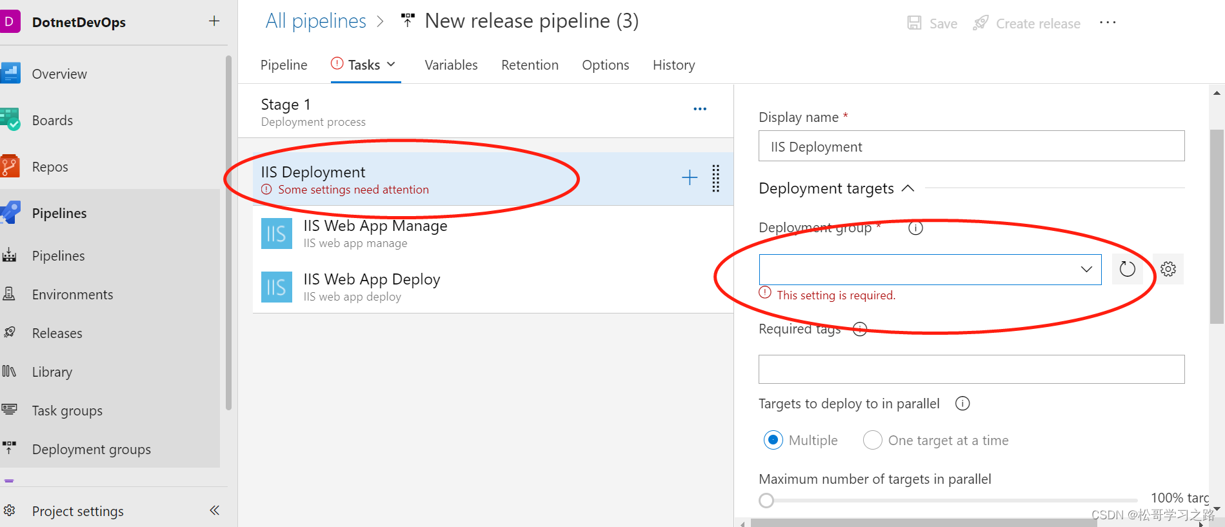Image resolution: width=1225 pixels, height=527 pixels.
Task: Open Repos in the sidebar
Action: tap(50, 167)
